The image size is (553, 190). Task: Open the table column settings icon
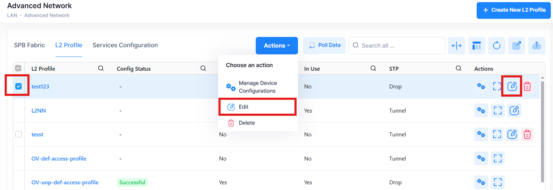pos(477,45)
